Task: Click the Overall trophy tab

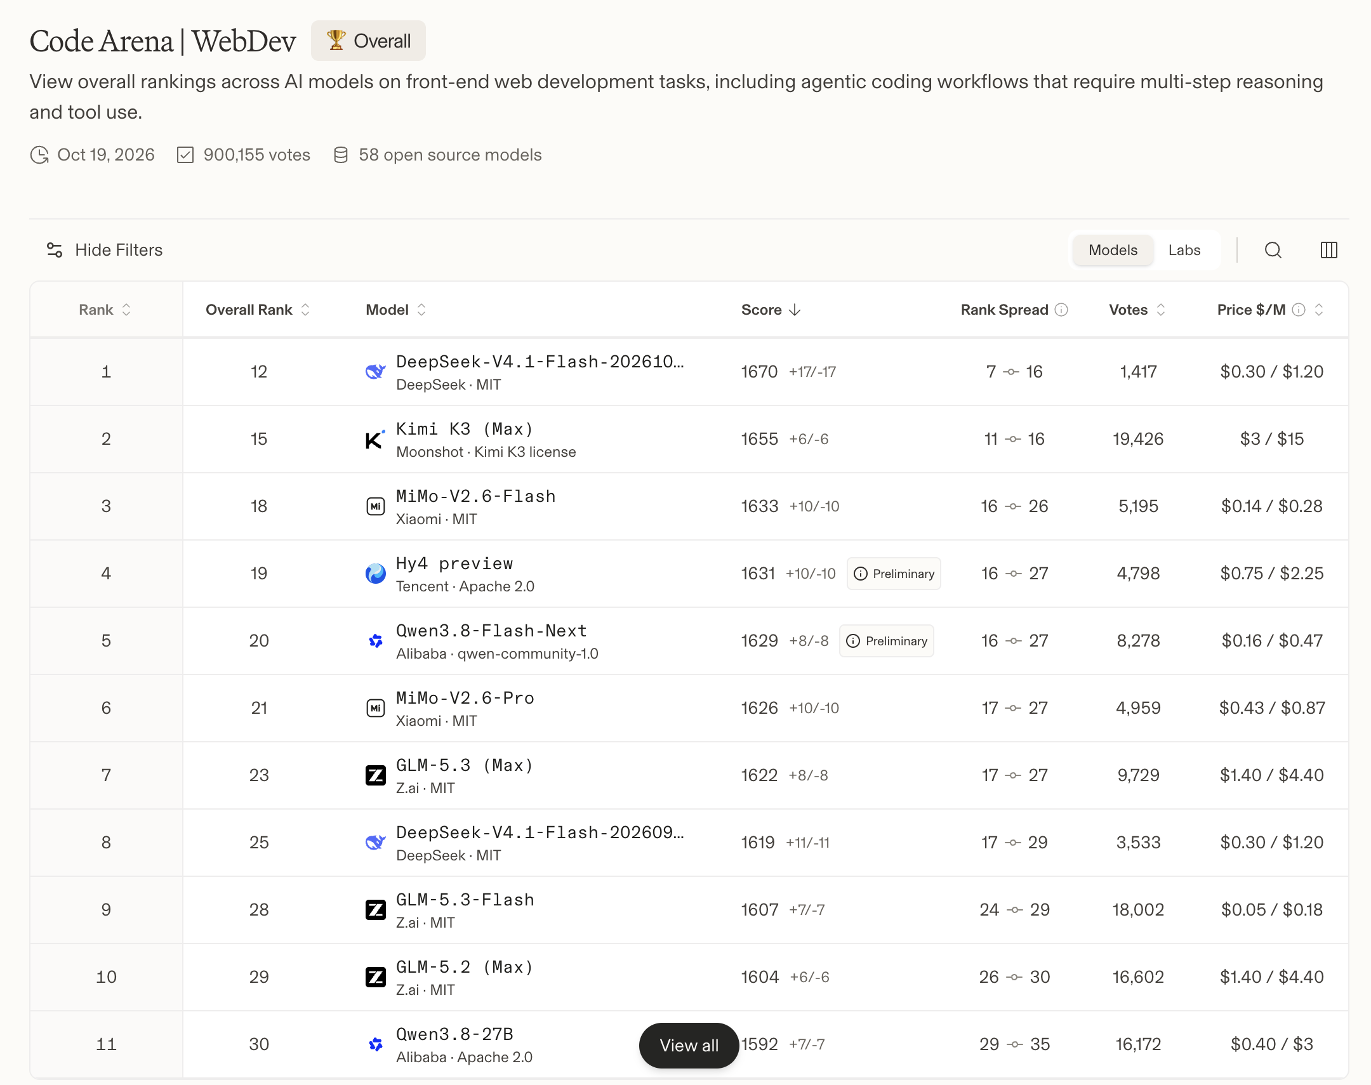Action: tap(369, 41)
